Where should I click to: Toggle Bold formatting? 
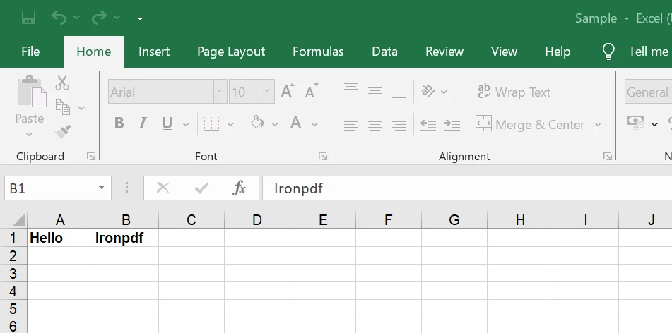pyautogui.click(x=119, y=123)
